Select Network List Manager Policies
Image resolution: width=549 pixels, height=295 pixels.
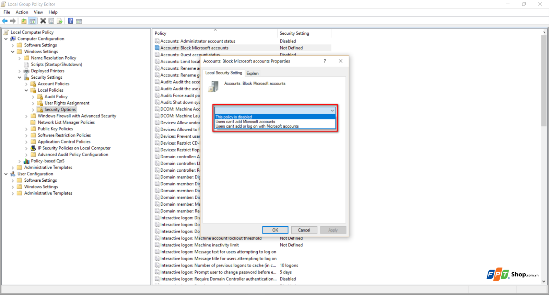coord(66,122)
